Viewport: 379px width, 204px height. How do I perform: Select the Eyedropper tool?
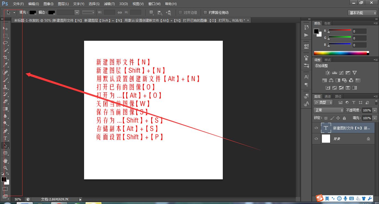click(5, 65)
